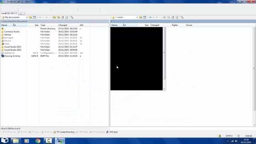This screenshot has height=144, width=256.
Task: Toggle the remote directory tree icon
Action: tap(182, 17)
